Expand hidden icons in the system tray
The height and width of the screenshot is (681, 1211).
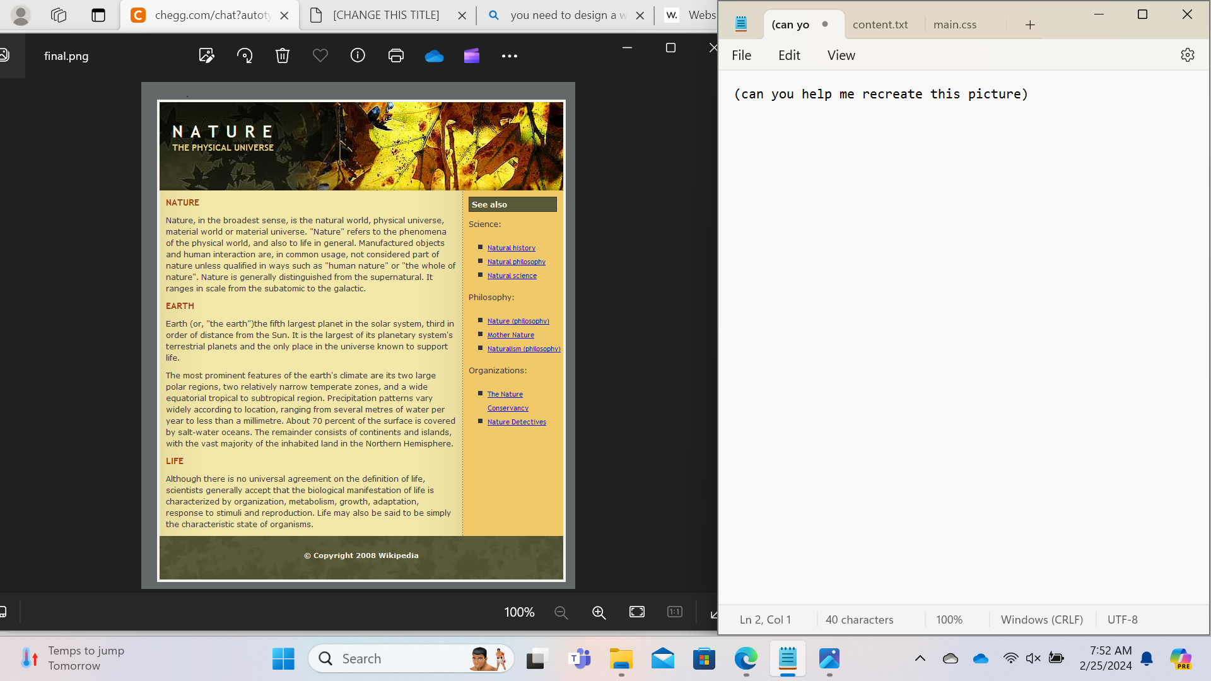click(920, 658)
